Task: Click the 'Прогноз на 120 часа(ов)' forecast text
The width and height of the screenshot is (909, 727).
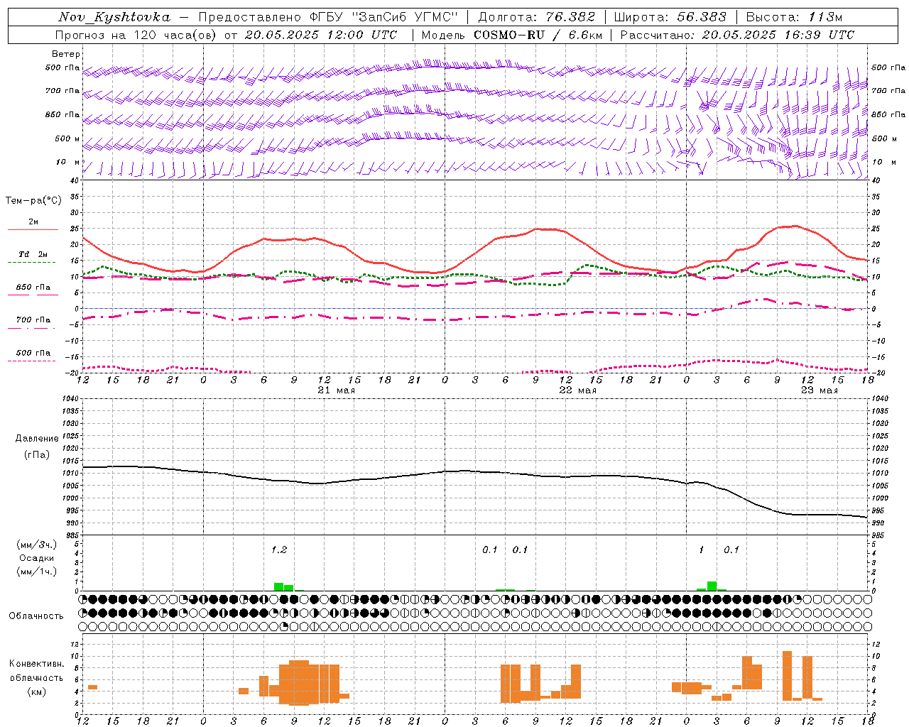Action: 136,35
